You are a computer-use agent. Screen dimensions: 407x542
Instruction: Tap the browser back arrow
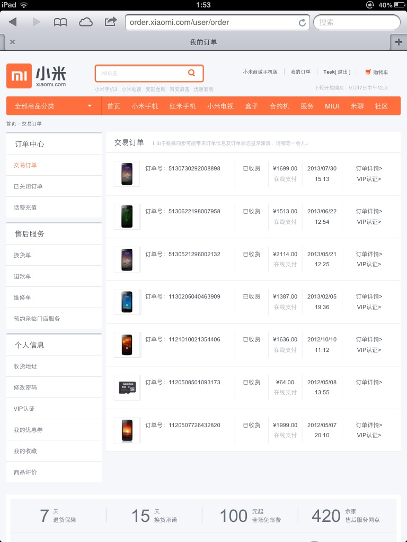click(13, 22)
